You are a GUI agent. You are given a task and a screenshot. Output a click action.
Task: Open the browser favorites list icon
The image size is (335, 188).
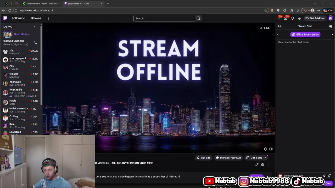pos(298,10)
